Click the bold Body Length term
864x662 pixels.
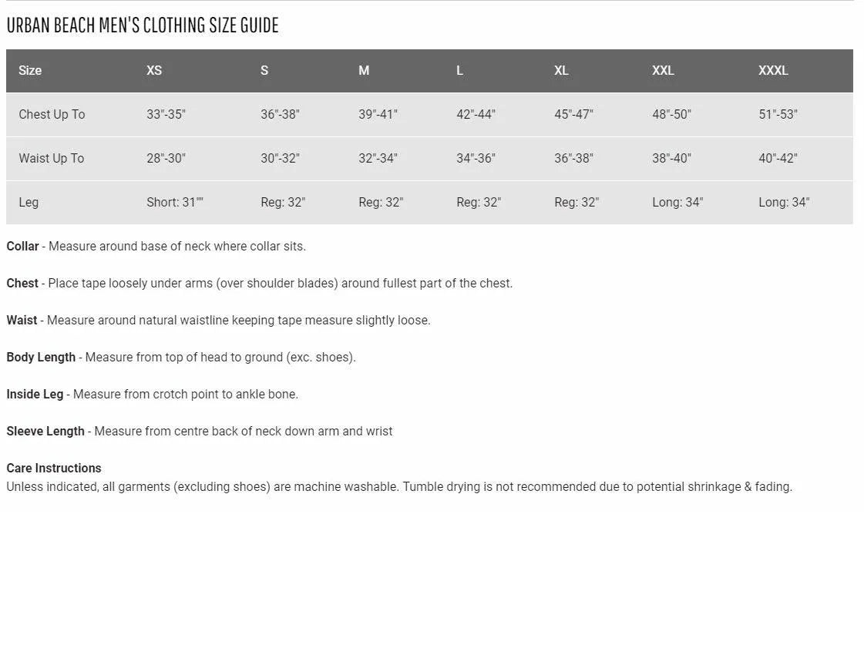tap(41, 357)
